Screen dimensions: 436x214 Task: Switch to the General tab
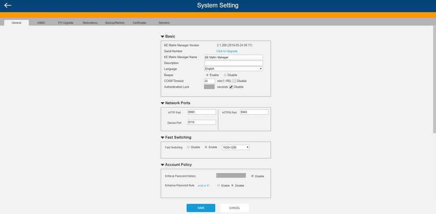17,23
